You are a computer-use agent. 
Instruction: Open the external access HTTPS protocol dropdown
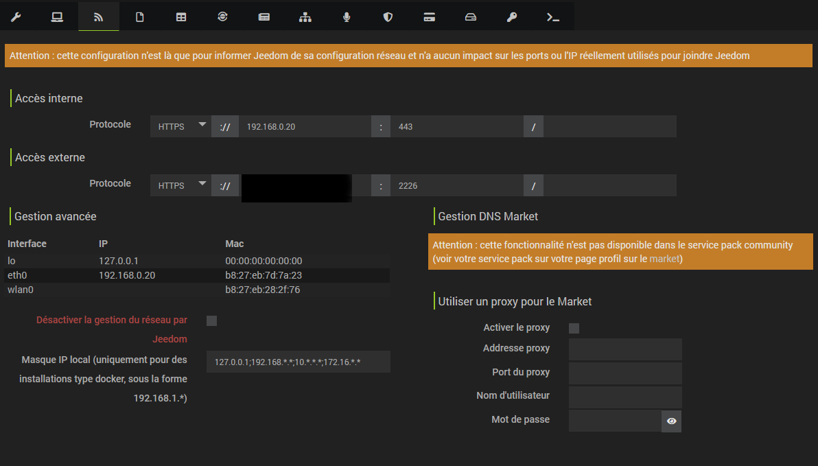(180, 185)
